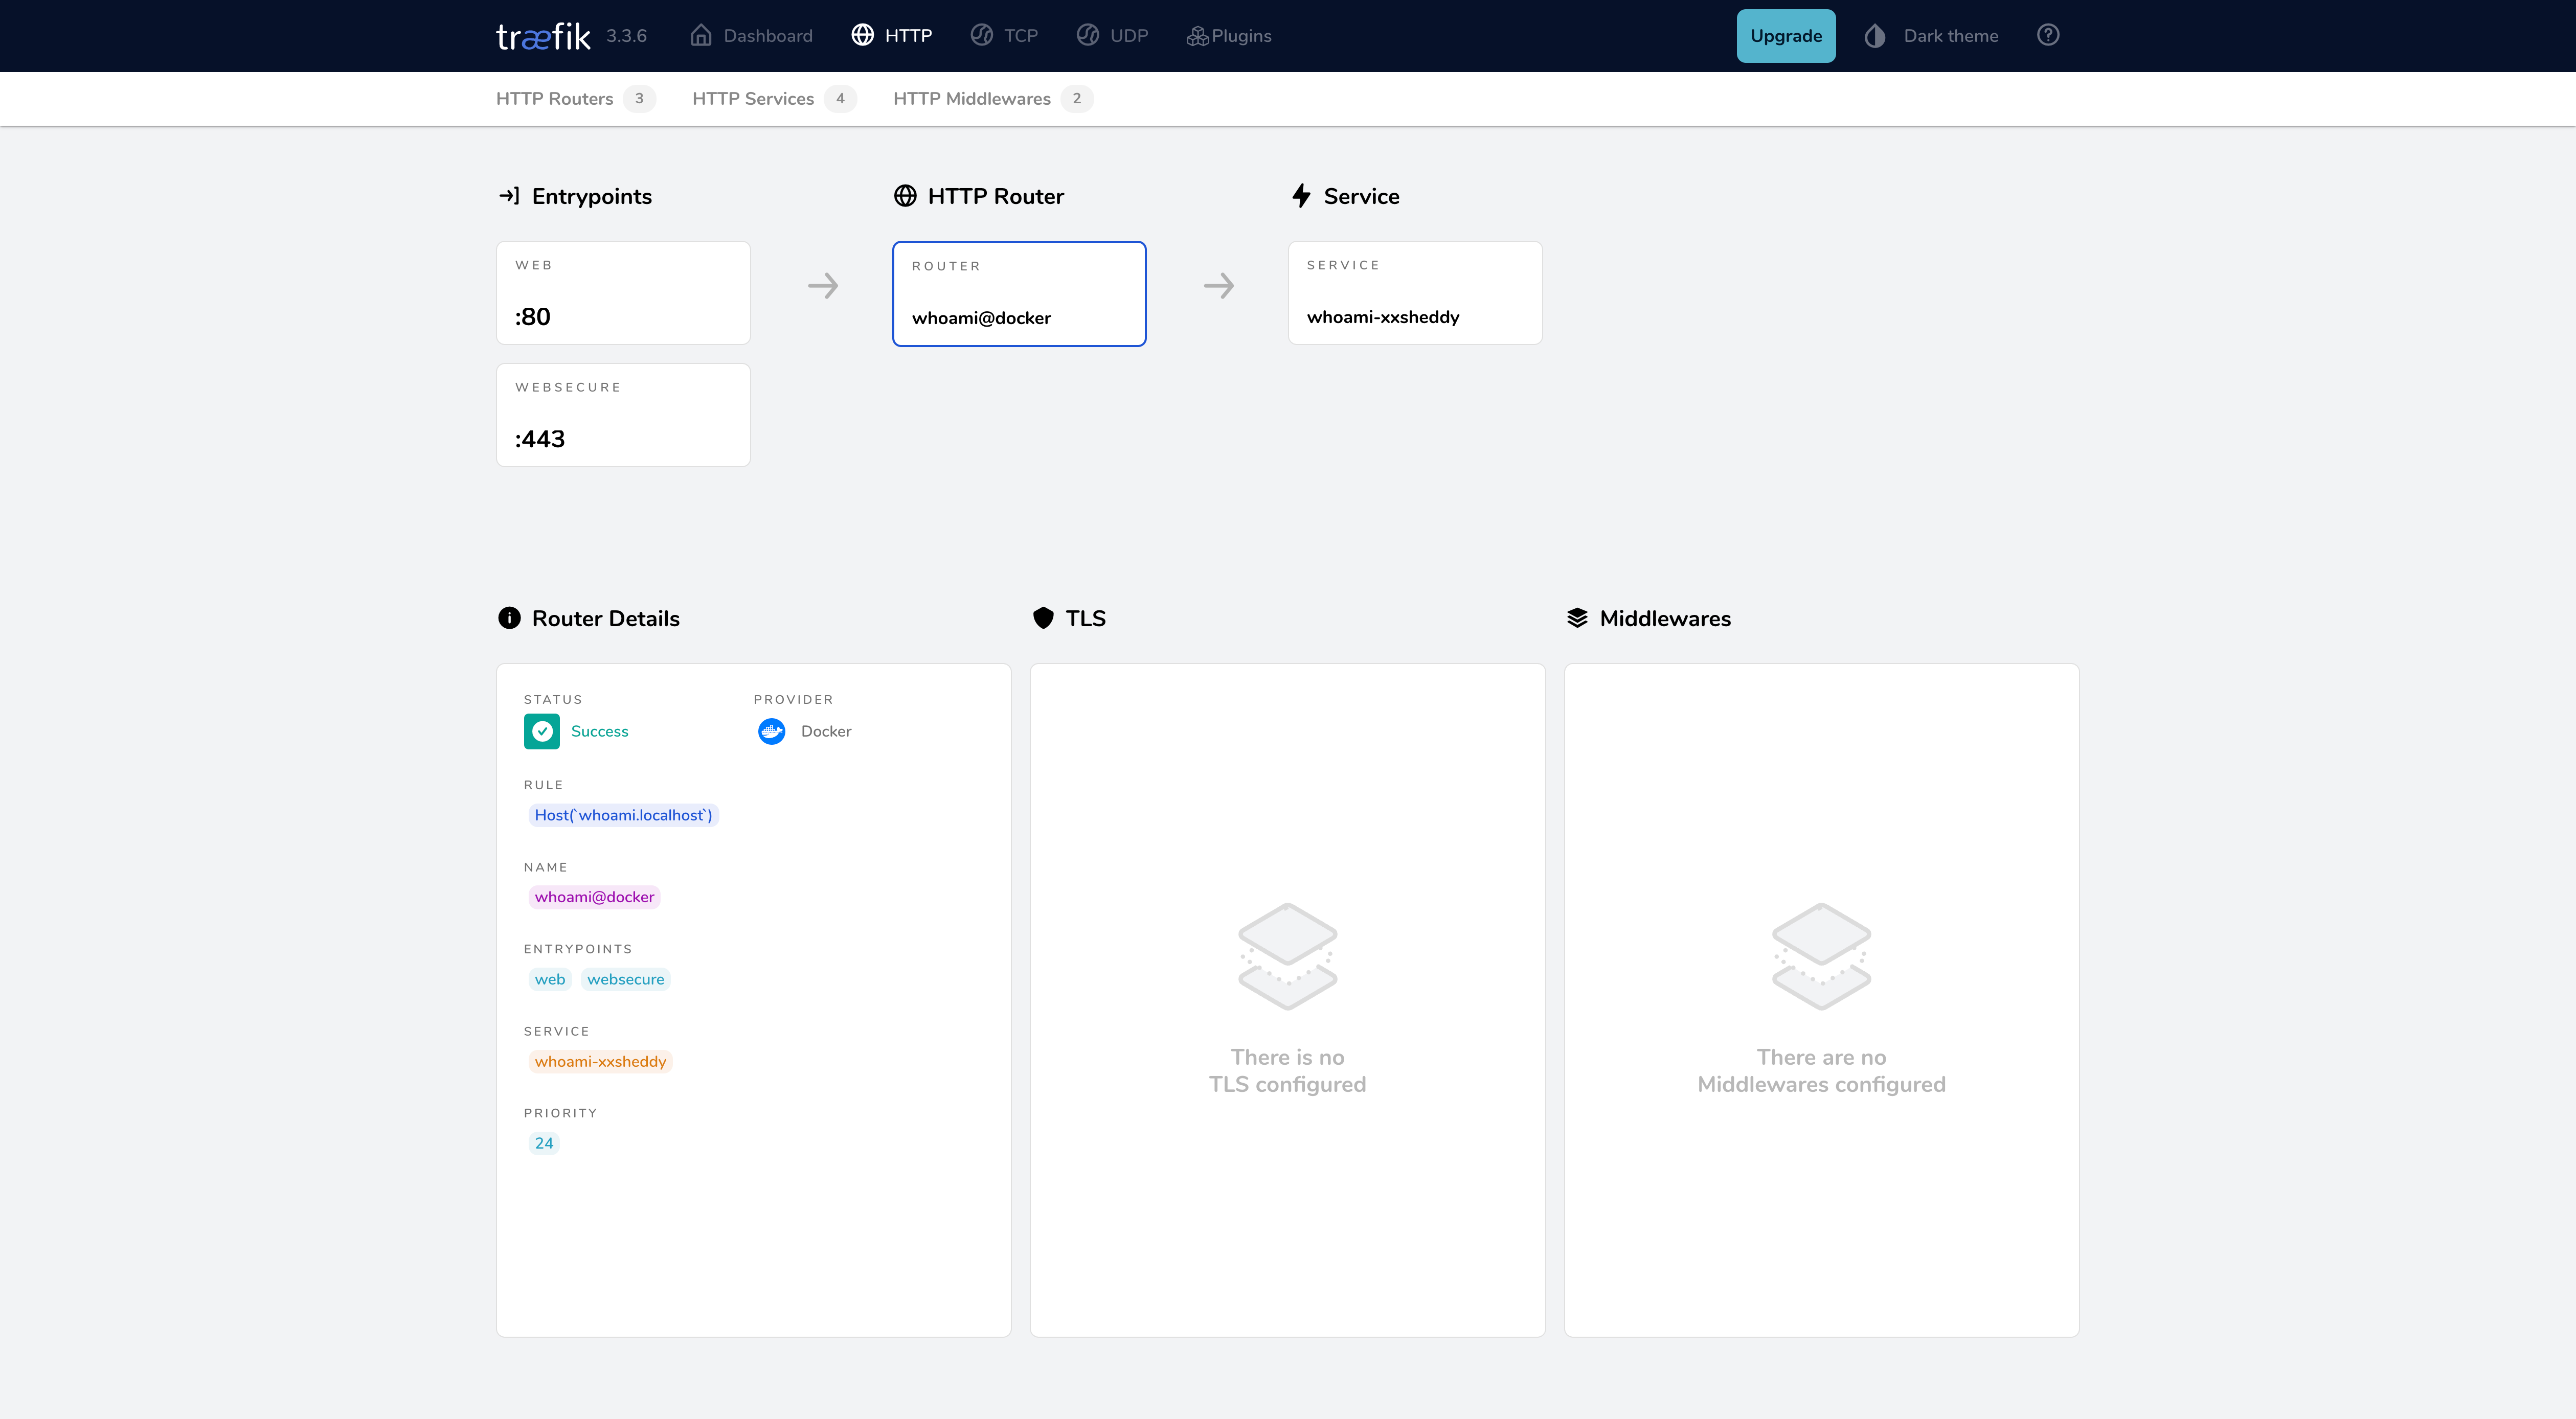Select the web :80 entrypoint card
Image resolution: width=2576 pixels, height=1419 pixels.
click(622, 292)
